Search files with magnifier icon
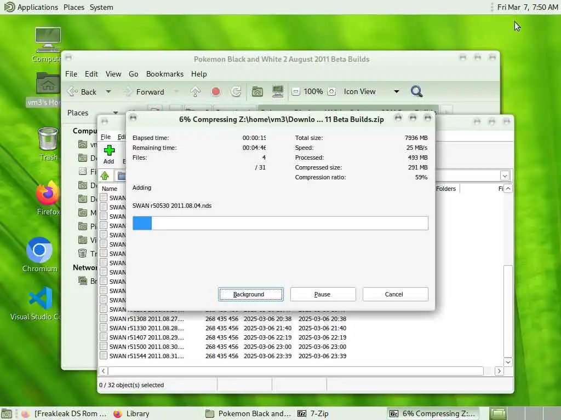This screenshot has width=561, height=420. pyautogui.click(x=416, y=92)
